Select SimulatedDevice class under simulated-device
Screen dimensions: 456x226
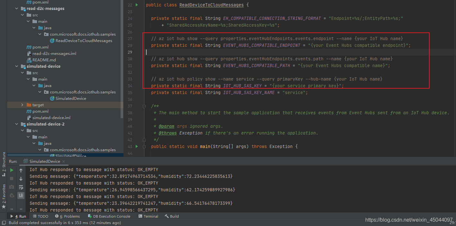tap(71, 99)
